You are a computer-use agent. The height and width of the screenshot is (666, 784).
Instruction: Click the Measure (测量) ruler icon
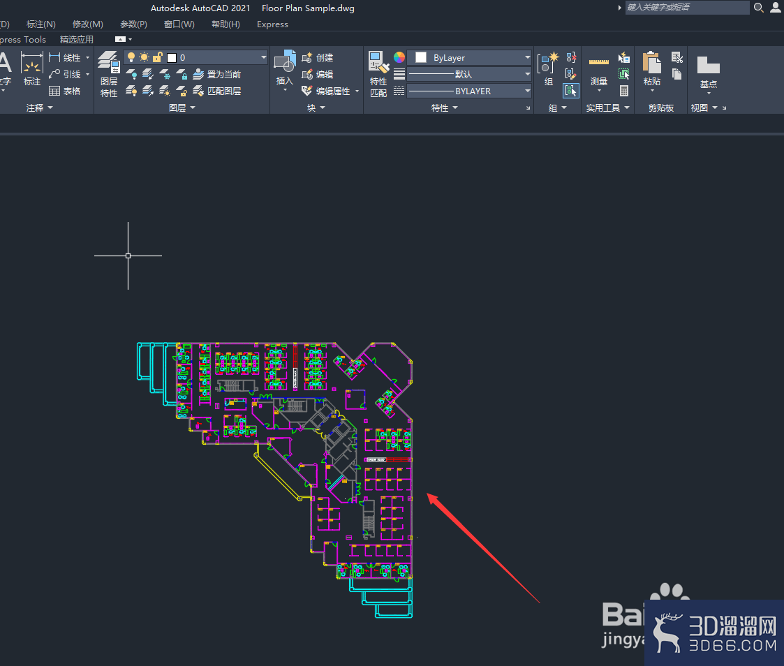pyautogui.click(x=598, y=63)
